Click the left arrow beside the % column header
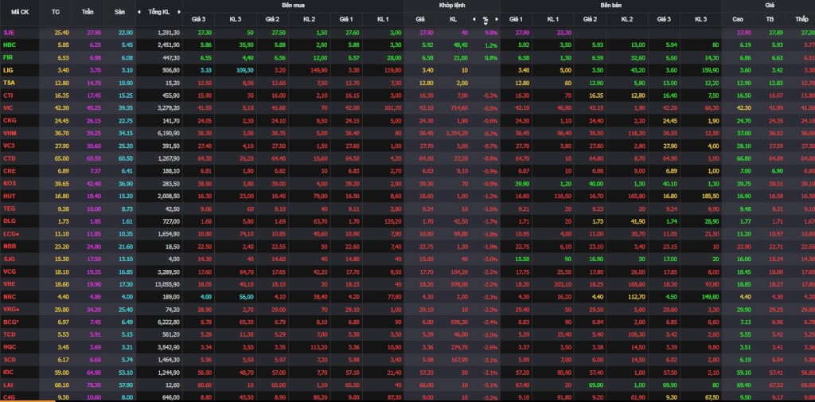This screenshot has height=402, width=815. point(474,19)
